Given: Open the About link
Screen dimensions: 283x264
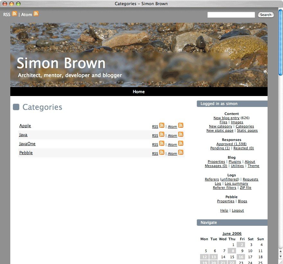Looking at the screenshot, I should (250, 162).
